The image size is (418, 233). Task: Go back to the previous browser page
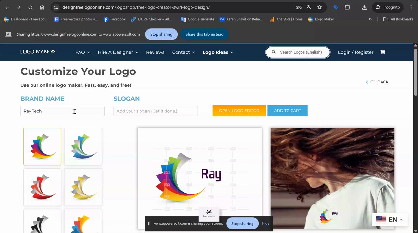pyautogui.click(x=7, y=7)
